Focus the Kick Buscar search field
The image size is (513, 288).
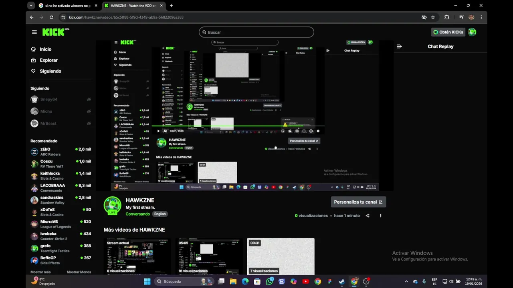click(256, 32)
